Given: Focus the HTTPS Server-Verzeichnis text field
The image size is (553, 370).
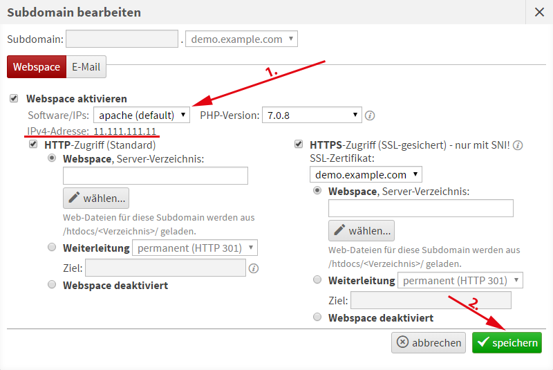Looking at the screenshot, I should pos(420,208).
